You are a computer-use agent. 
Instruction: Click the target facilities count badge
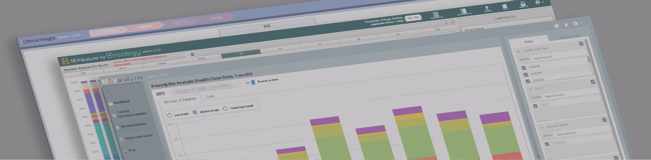[x=413, y=18]
